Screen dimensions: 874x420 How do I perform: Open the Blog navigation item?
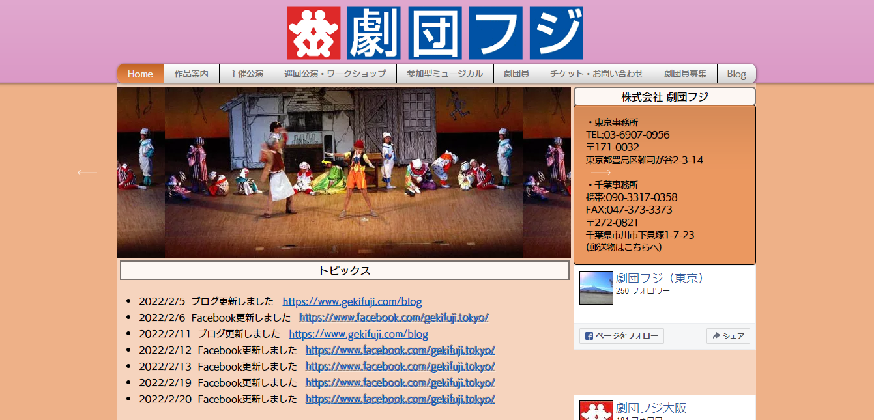click(736, 74)
